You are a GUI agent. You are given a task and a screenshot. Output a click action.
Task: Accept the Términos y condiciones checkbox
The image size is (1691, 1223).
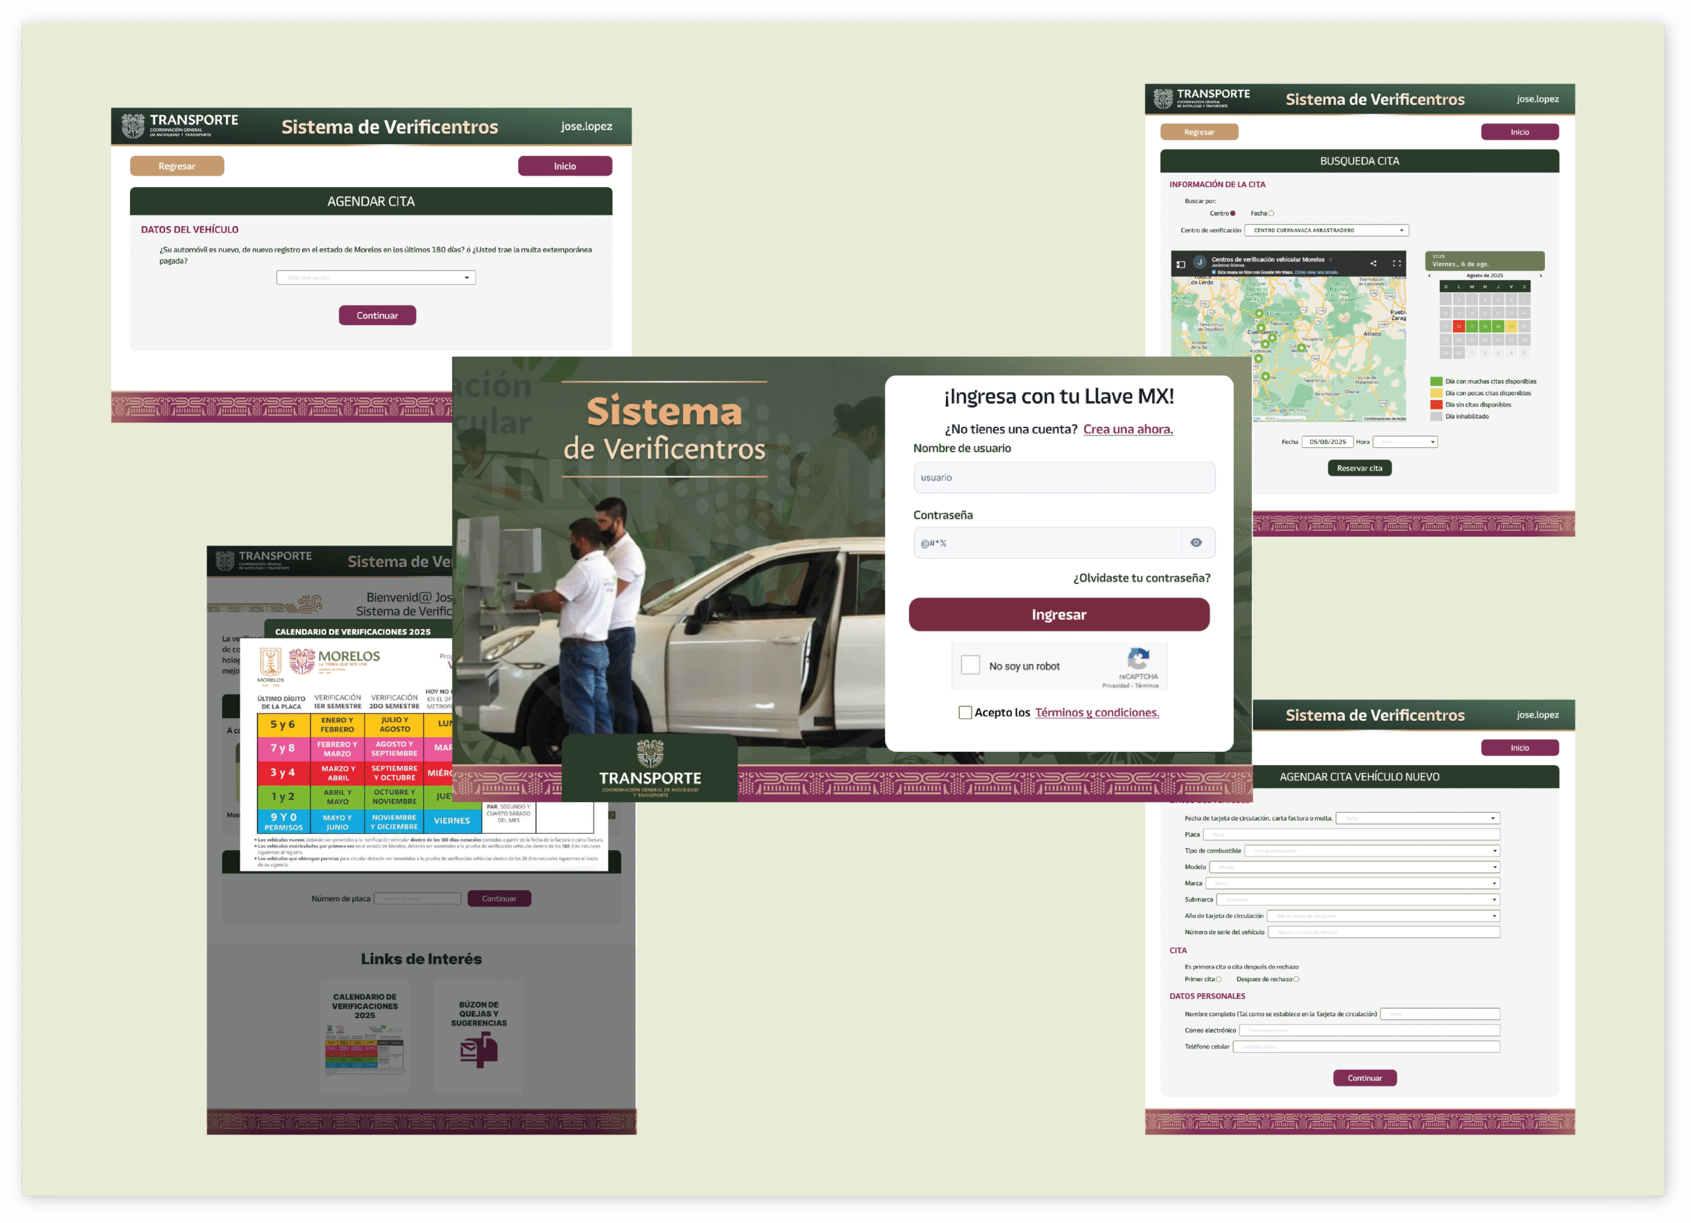click(x=965, y=712)
